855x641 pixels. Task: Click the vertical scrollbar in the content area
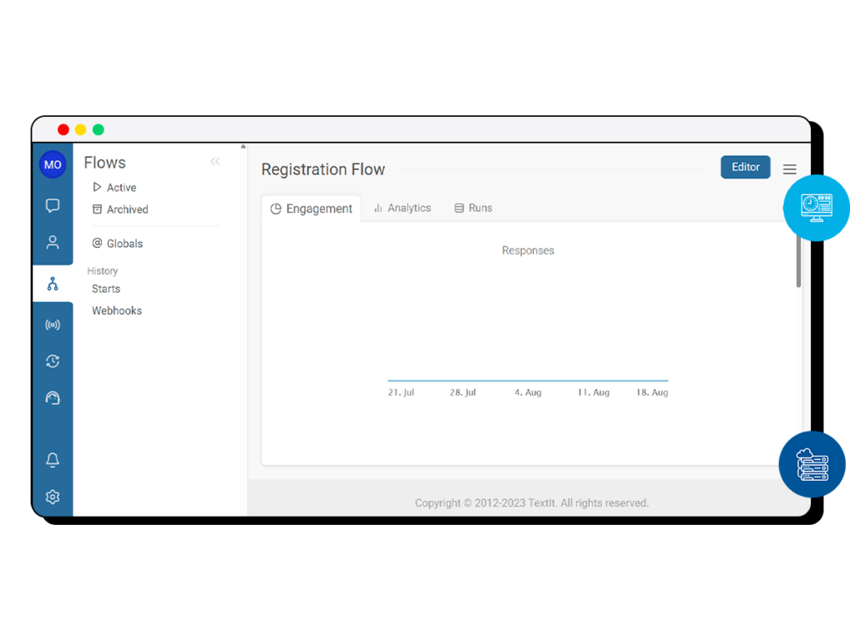(798, 261)
